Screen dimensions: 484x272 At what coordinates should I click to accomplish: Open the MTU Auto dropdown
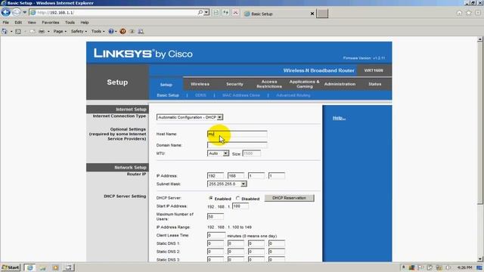point(218,153)
